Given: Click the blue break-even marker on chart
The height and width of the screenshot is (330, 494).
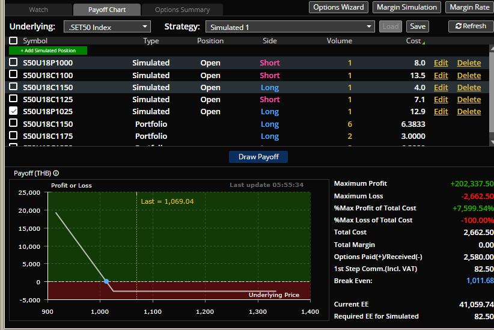Looking at the screenshot, I should (x=106, y=281).
